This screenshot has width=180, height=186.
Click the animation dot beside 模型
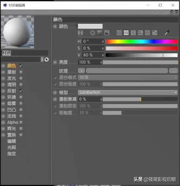pyautogui.click(x=55, y=92)
